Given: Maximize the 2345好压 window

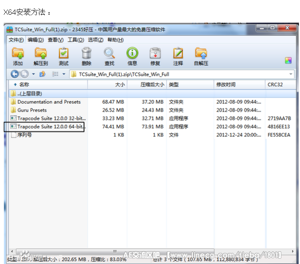Looking at the screenshot, I should pyautogui.click(x=273, y=28).
